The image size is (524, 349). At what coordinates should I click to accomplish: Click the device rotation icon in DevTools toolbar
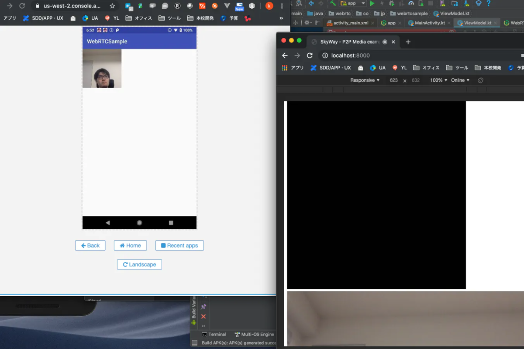click(x=479, y=80)
